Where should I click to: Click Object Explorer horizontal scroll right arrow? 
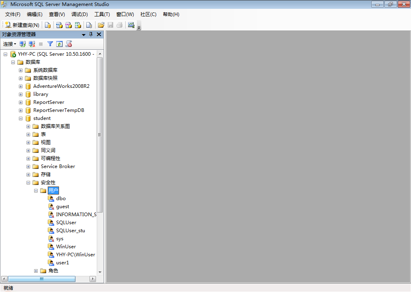[93, 279]
